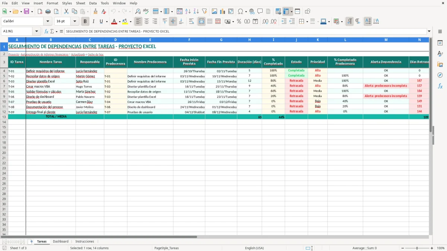Click the formula input line
The width and height of the screenshot is (447, 251).
pos(245,31)
